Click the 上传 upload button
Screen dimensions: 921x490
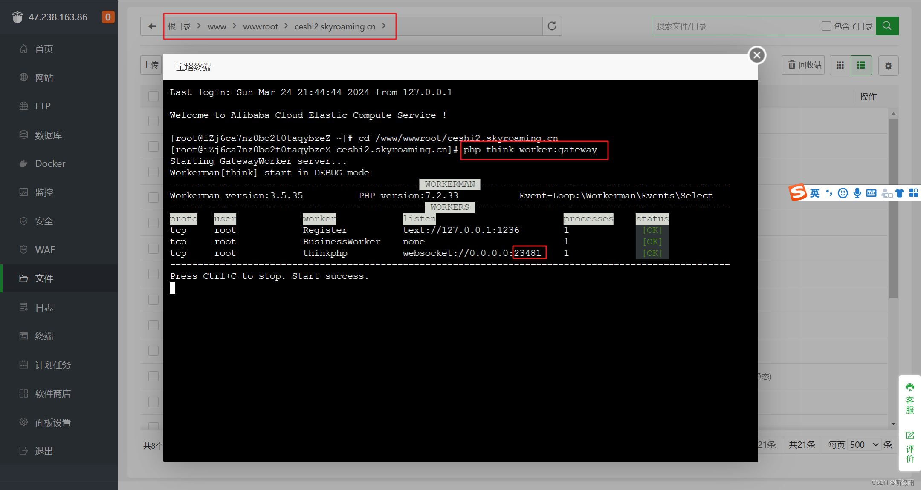pos(151,65)
